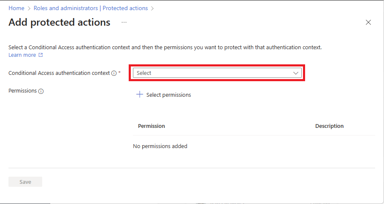The width and height of the screenshot is (384, 204).
Task: Expand dropdown using the chevron arrow
Action: [x=296, y=73]
